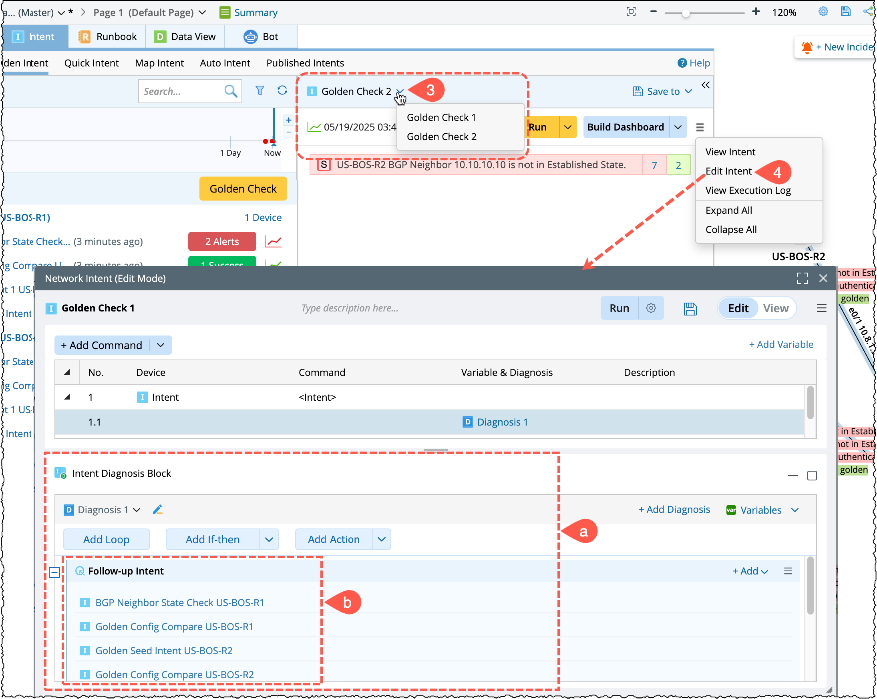The image size is (877, 699).
Task: Collapse panel with double chevron icon
Action: (705, 85)
